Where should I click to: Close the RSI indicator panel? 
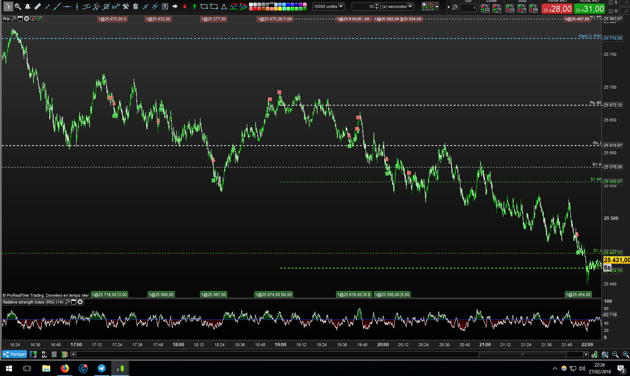80,302
